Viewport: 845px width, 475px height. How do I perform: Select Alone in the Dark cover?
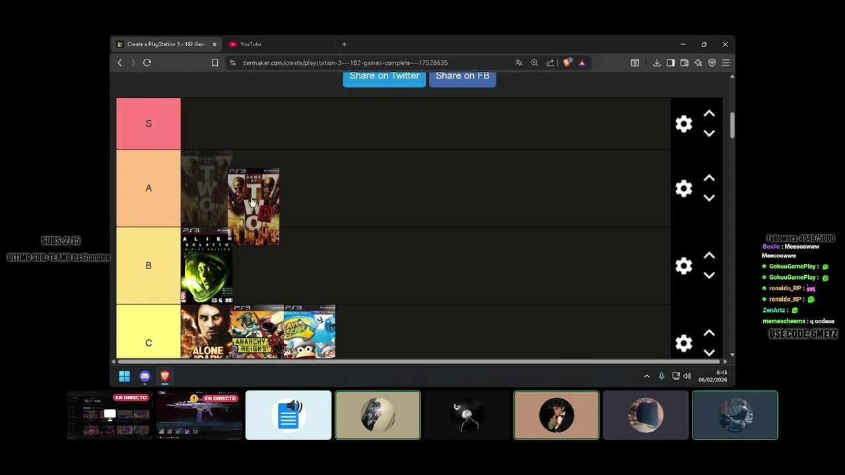tap(207, 332)
